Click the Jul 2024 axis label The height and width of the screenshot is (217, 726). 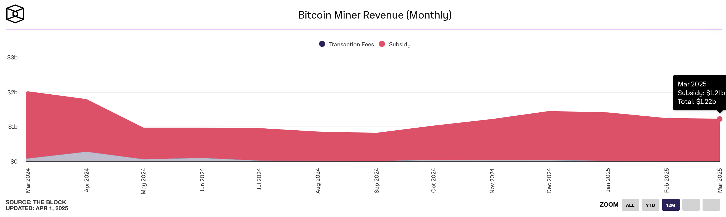pyautogui.click(x=259, y=179)
